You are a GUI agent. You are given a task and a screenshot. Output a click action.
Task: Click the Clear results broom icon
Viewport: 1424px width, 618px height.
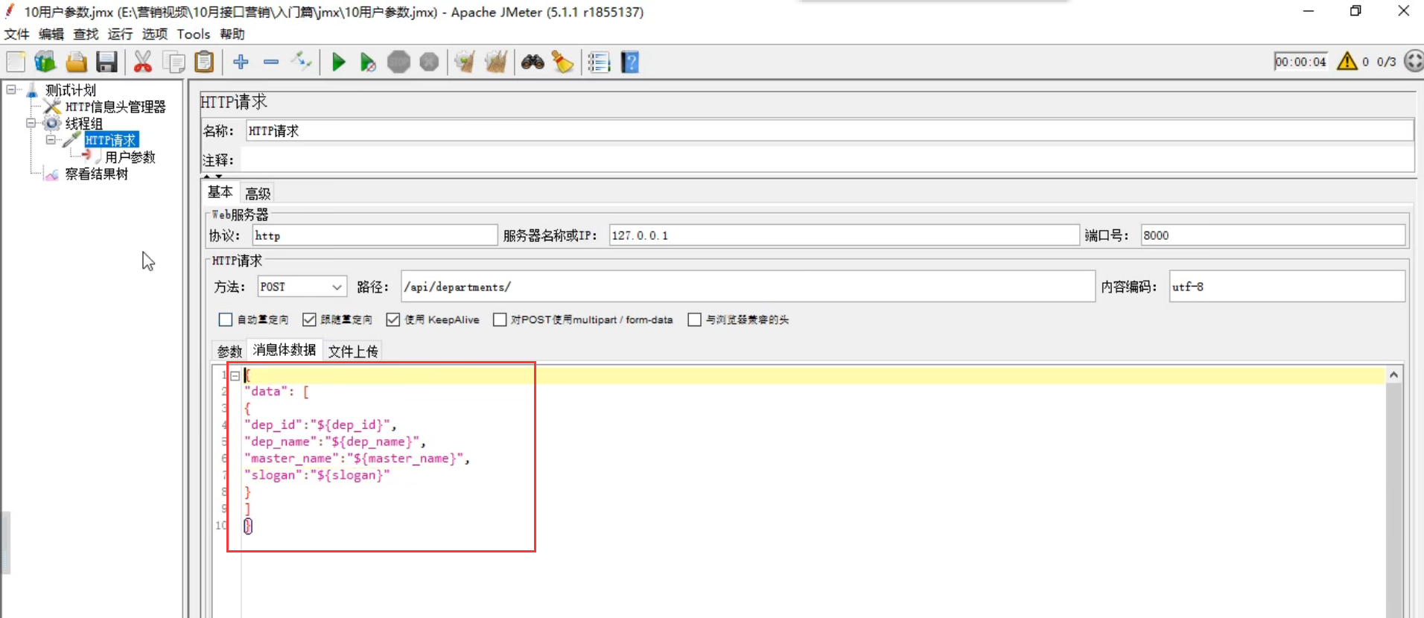coord(465,62)
